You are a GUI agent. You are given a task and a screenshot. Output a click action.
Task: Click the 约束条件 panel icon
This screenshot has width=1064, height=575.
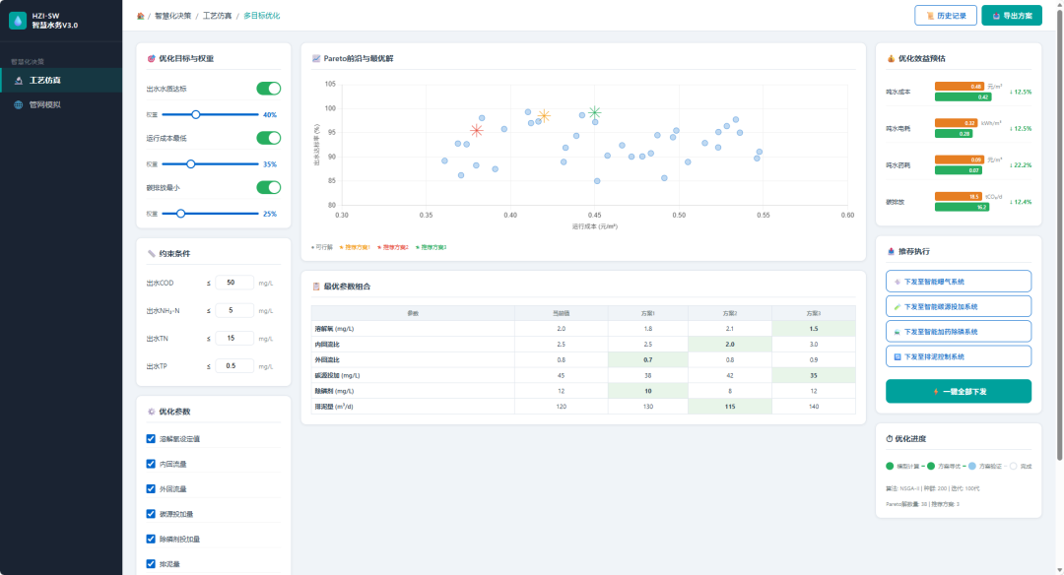coord(152,254)
